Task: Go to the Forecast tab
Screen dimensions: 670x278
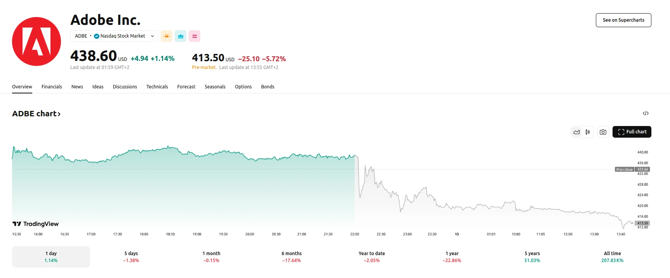Action: pyautogui.click(x=186, y=87)
